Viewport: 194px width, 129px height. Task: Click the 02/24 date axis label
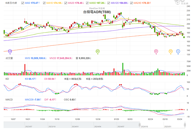[150, 119]
